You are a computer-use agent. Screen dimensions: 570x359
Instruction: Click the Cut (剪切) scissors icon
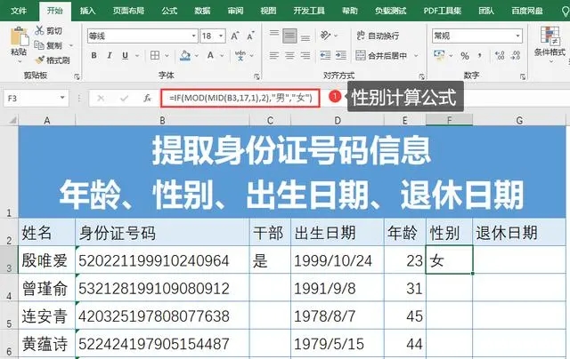[x=40, y=32]
